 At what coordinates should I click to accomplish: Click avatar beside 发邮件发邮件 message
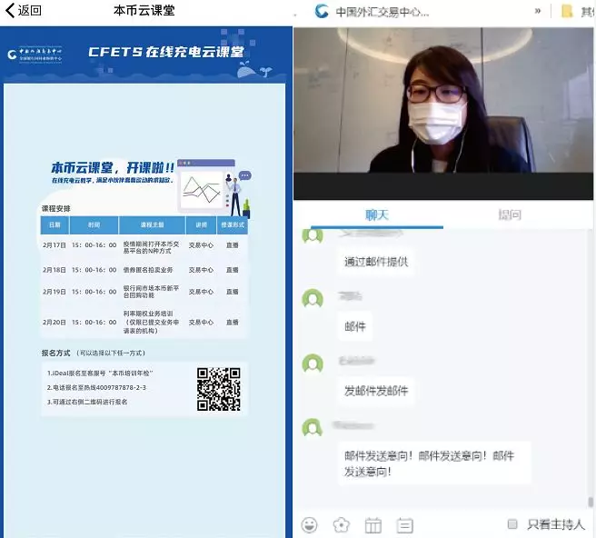313,364
